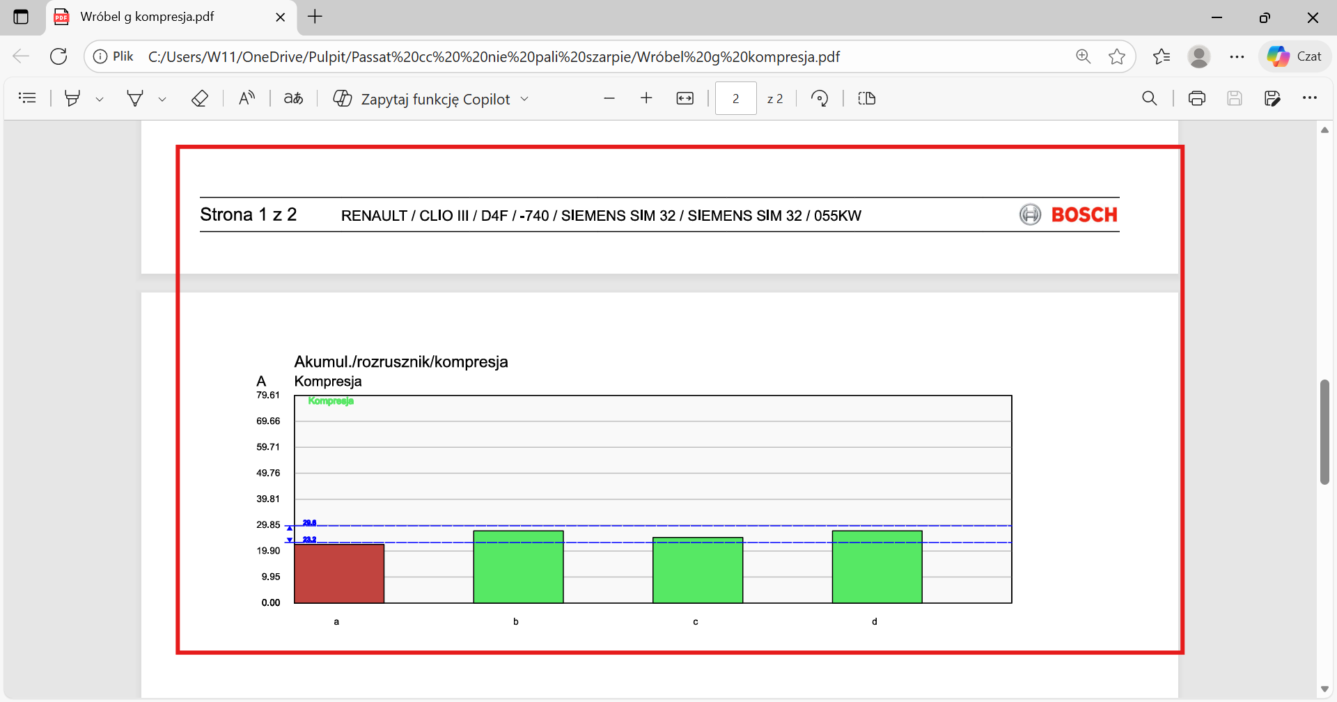Expand the Copilot function dropdown arrow

[x=525, y=99]
